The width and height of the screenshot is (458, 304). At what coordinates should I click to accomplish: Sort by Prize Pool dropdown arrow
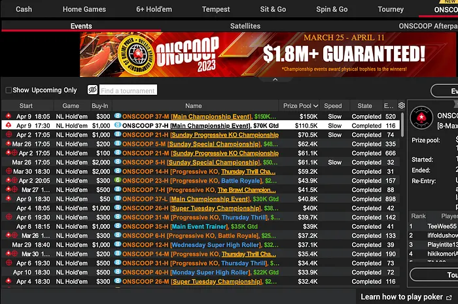click(315, 106)
